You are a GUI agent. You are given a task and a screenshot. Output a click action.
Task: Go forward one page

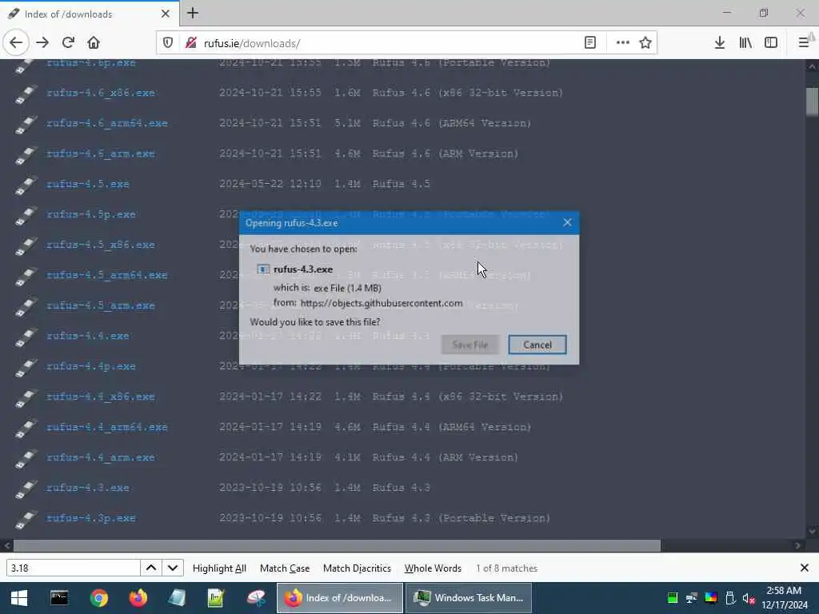click(42, 43)
